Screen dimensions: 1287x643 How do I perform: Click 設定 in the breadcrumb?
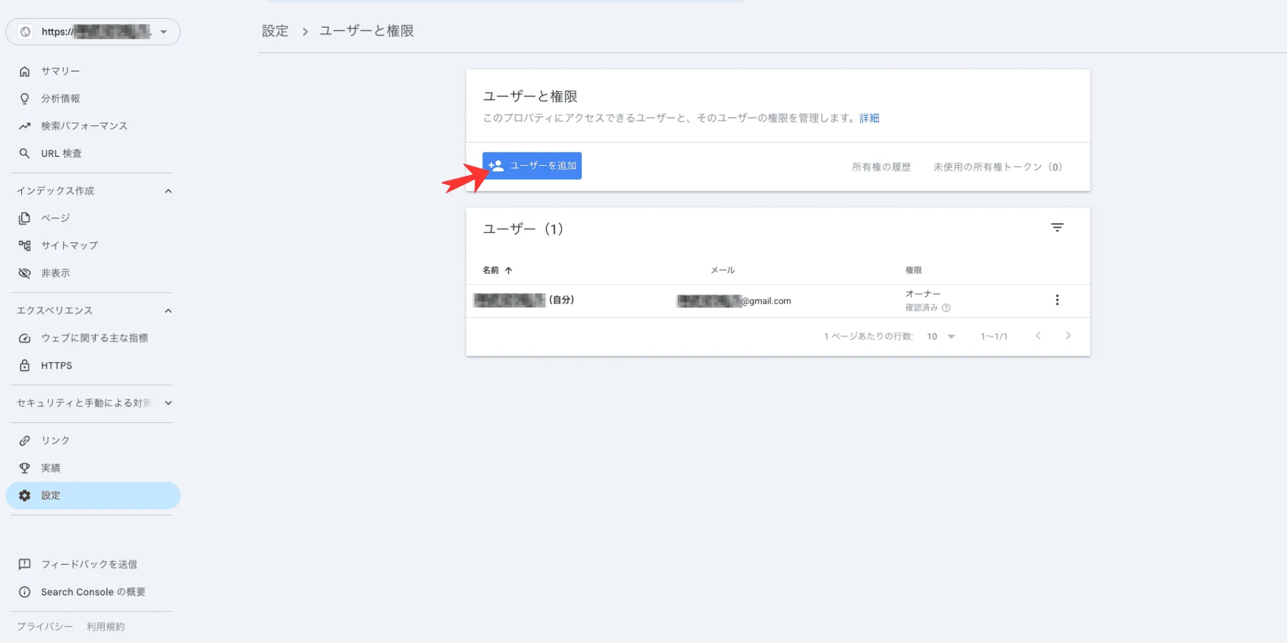275,31
